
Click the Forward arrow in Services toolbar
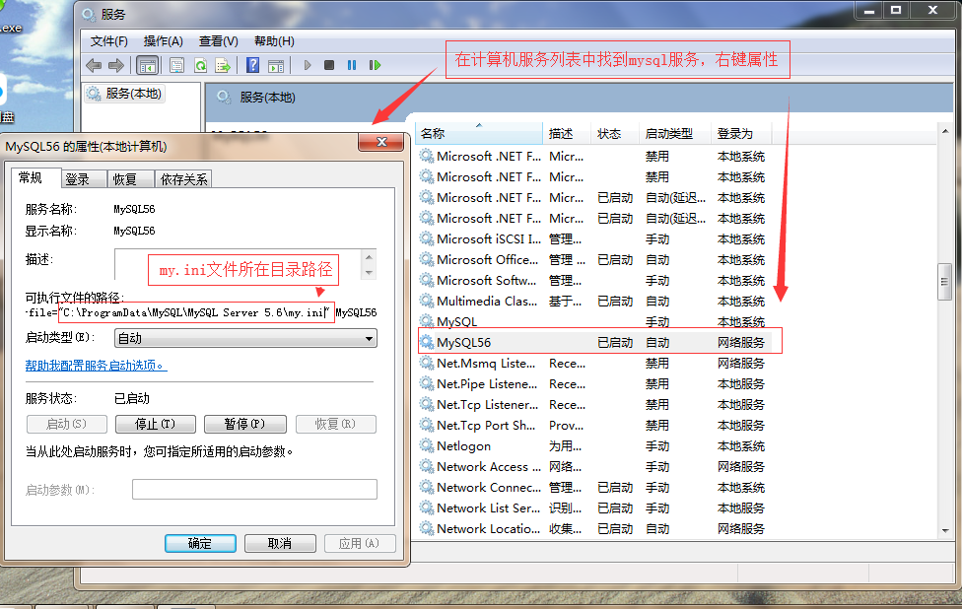(116, 65)
